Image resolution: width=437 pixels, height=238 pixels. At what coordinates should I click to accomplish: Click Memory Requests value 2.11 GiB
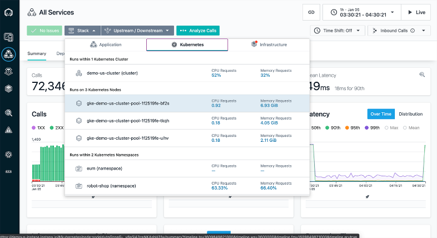[269, 140]
